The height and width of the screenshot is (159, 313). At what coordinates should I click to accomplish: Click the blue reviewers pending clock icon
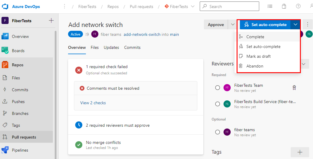point(79,125)
